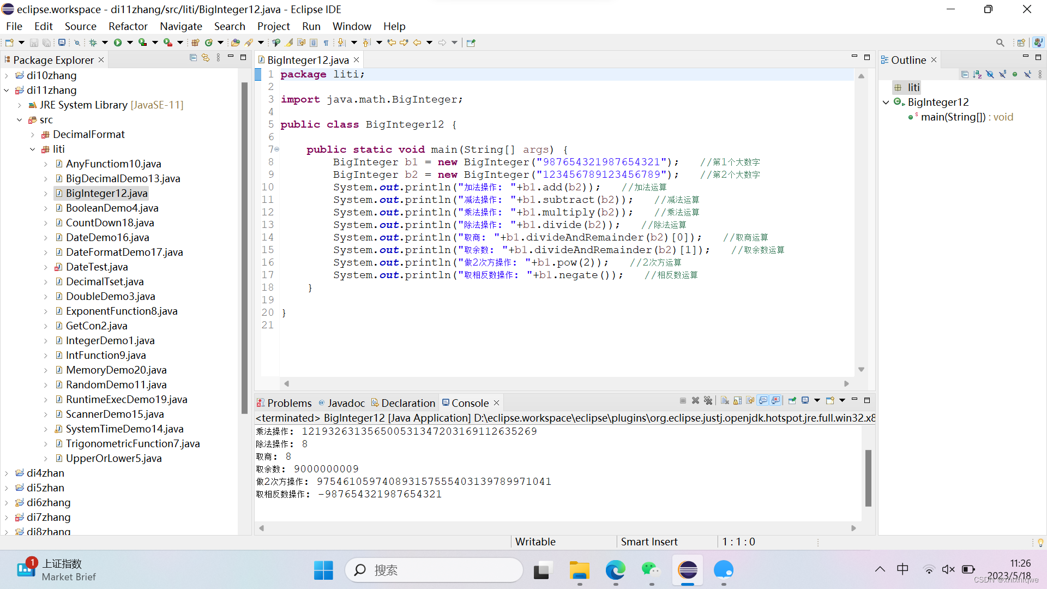
Task: Open Eclipse from the Windows taskbar
Action: coord(688,570)
